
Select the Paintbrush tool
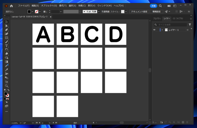click(x=7, y=42)
